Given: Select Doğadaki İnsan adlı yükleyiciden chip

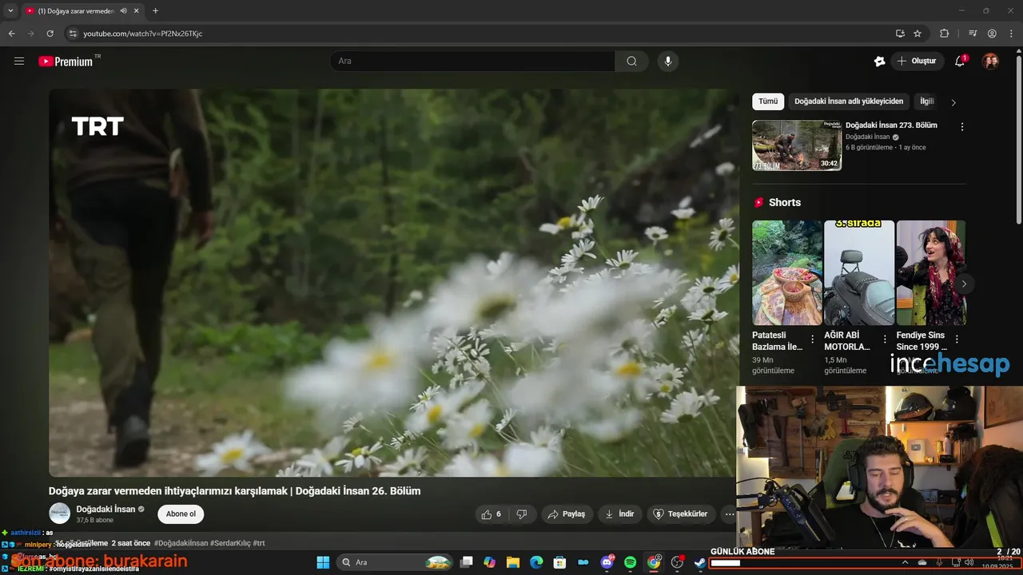Looking at the screenshot, I should pyautogui.click(x=849, y=101).
